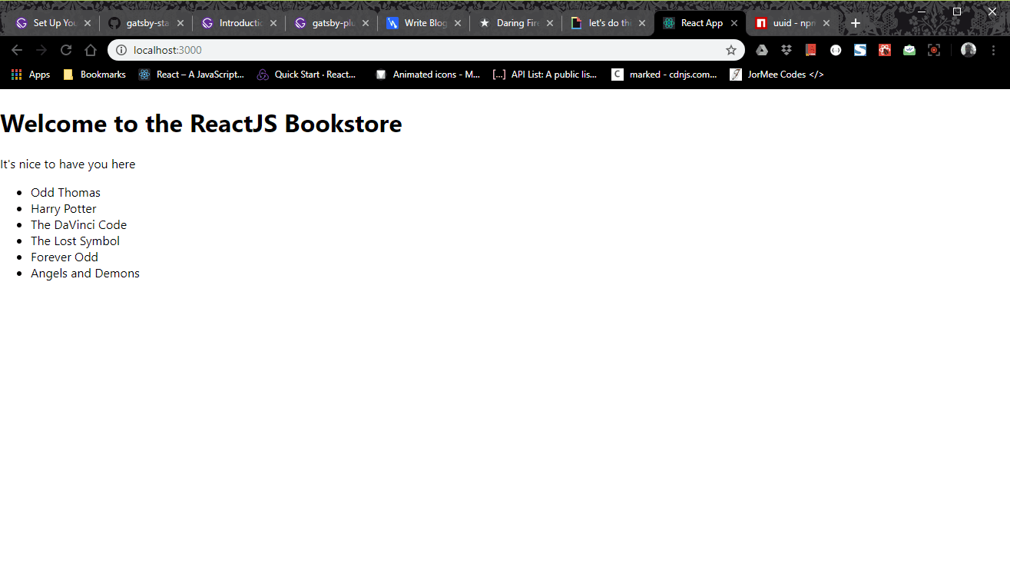Open the JorMee Codes bookmark

777,75
